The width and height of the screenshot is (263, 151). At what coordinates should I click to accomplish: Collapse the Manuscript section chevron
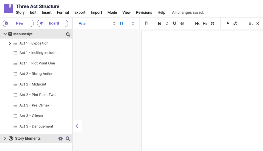[x=5, y=34]
